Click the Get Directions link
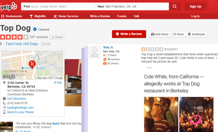218x132 pixels. [x=17, y=99]
